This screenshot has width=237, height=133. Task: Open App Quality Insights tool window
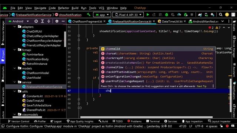tap(80, 121)
